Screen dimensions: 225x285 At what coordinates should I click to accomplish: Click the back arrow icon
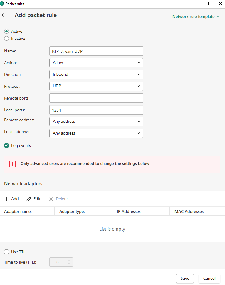[x=4, y=15]
